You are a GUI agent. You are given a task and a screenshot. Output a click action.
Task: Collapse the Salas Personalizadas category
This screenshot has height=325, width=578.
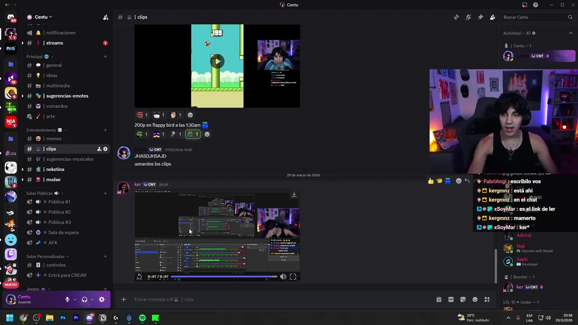click(48, 256)
